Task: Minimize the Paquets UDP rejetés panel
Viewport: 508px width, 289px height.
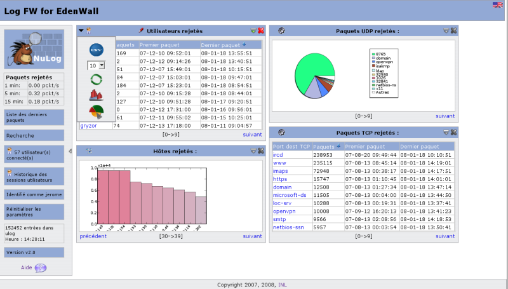Action: point(446,30)
